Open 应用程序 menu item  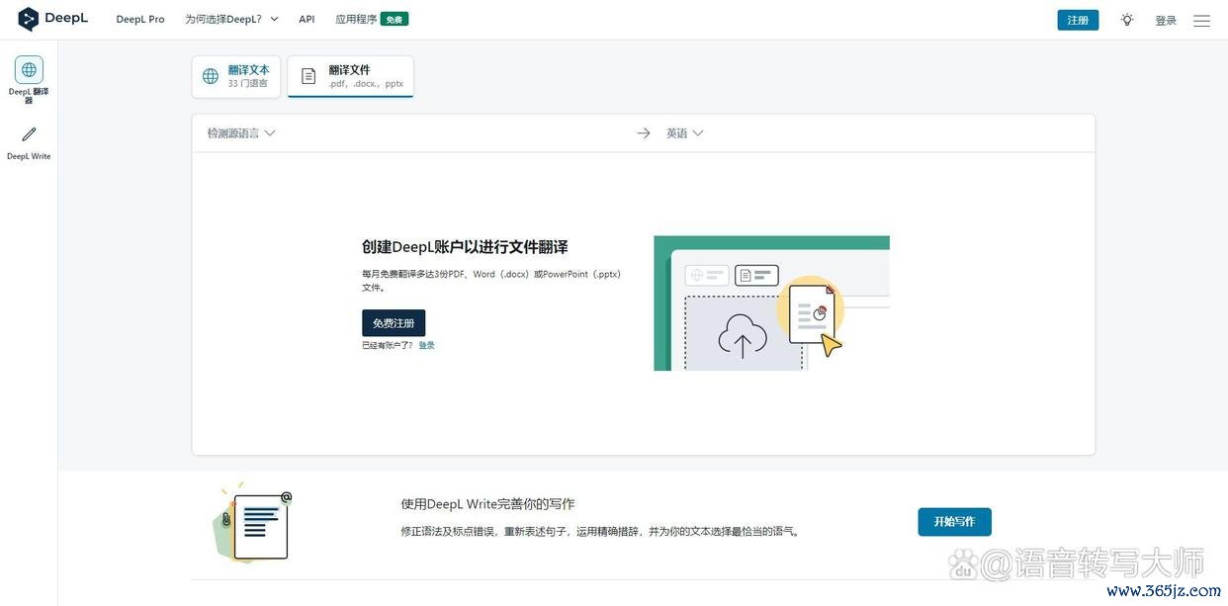[x=356, y=20]
